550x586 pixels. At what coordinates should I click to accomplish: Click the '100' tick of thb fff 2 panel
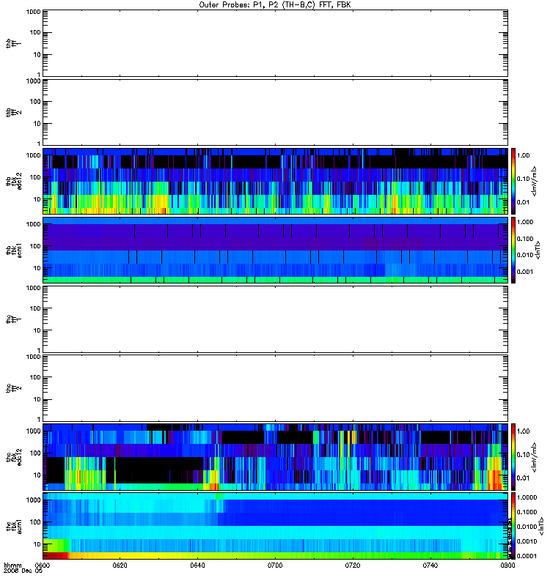point(35,102)
